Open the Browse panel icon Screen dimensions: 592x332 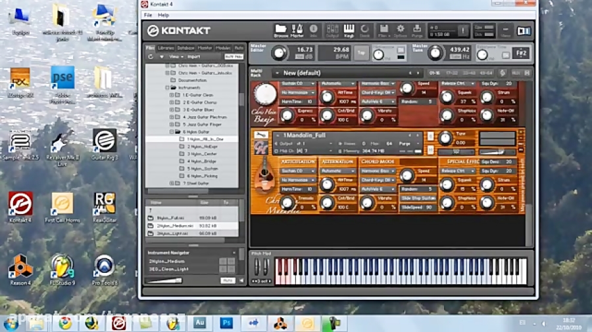point(281,30)
